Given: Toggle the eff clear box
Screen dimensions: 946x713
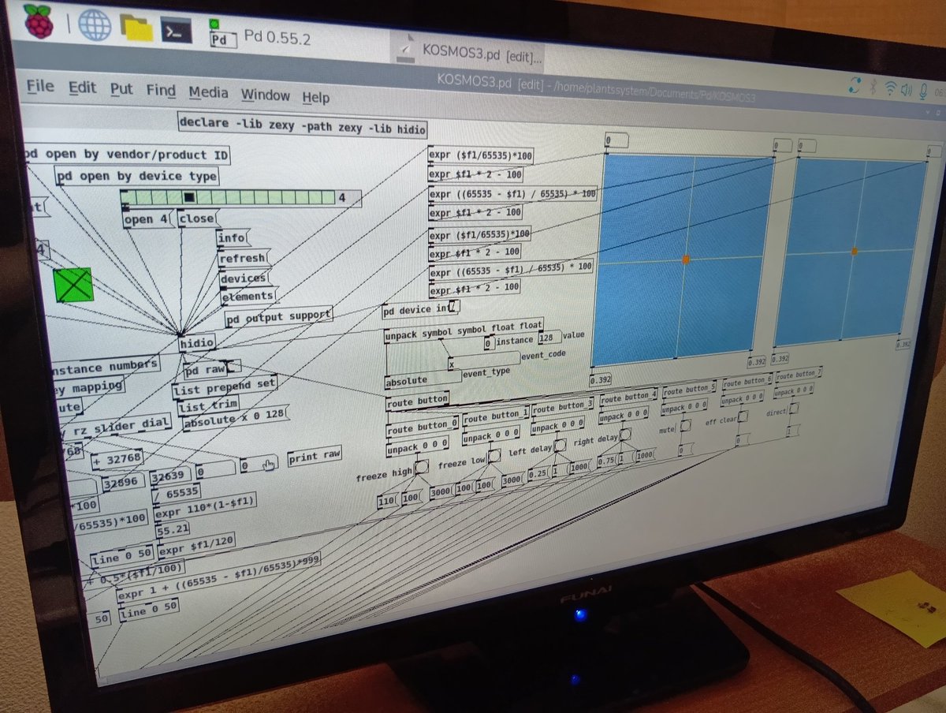Looking at the screenshot, I should pos(743,416).
